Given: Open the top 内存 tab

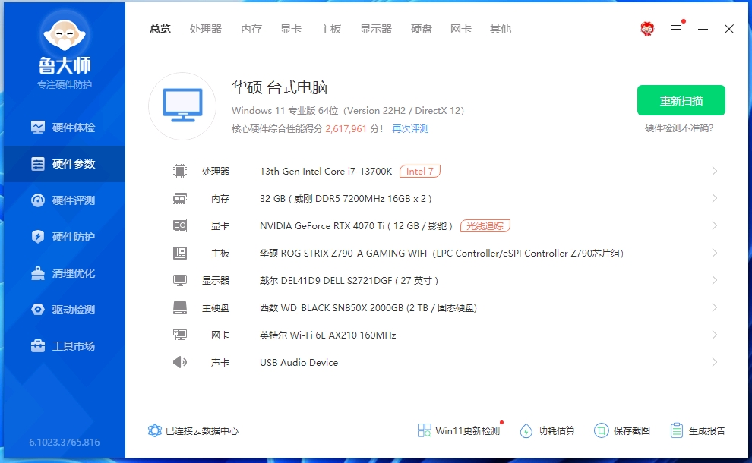Looking at the screenshot, I should pos(251,30).
